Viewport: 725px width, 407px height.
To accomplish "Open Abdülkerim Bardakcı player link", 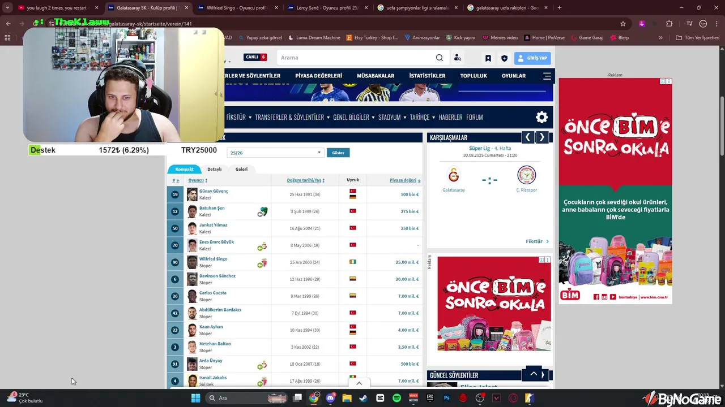I will pos(220,310).
